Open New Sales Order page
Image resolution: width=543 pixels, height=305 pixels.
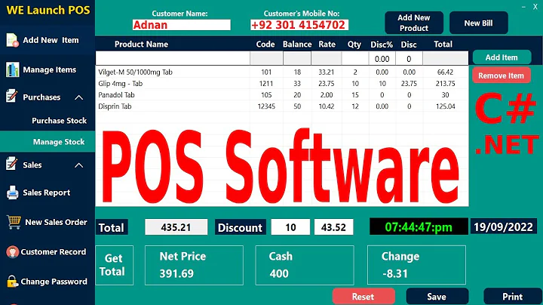48,222
